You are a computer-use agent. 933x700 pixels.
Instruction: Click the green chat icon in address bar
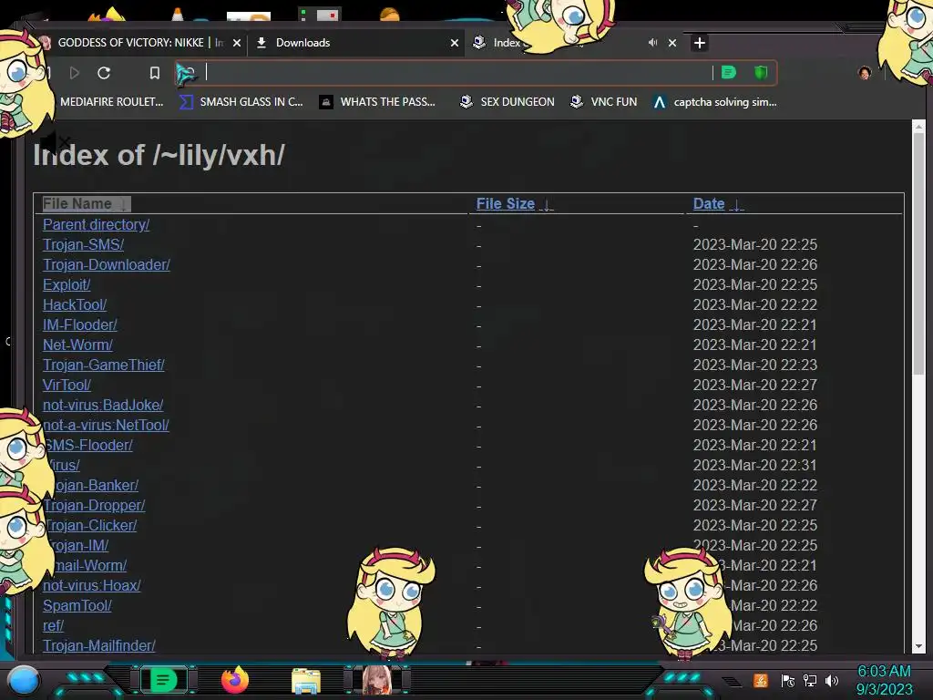pos(728,73)
